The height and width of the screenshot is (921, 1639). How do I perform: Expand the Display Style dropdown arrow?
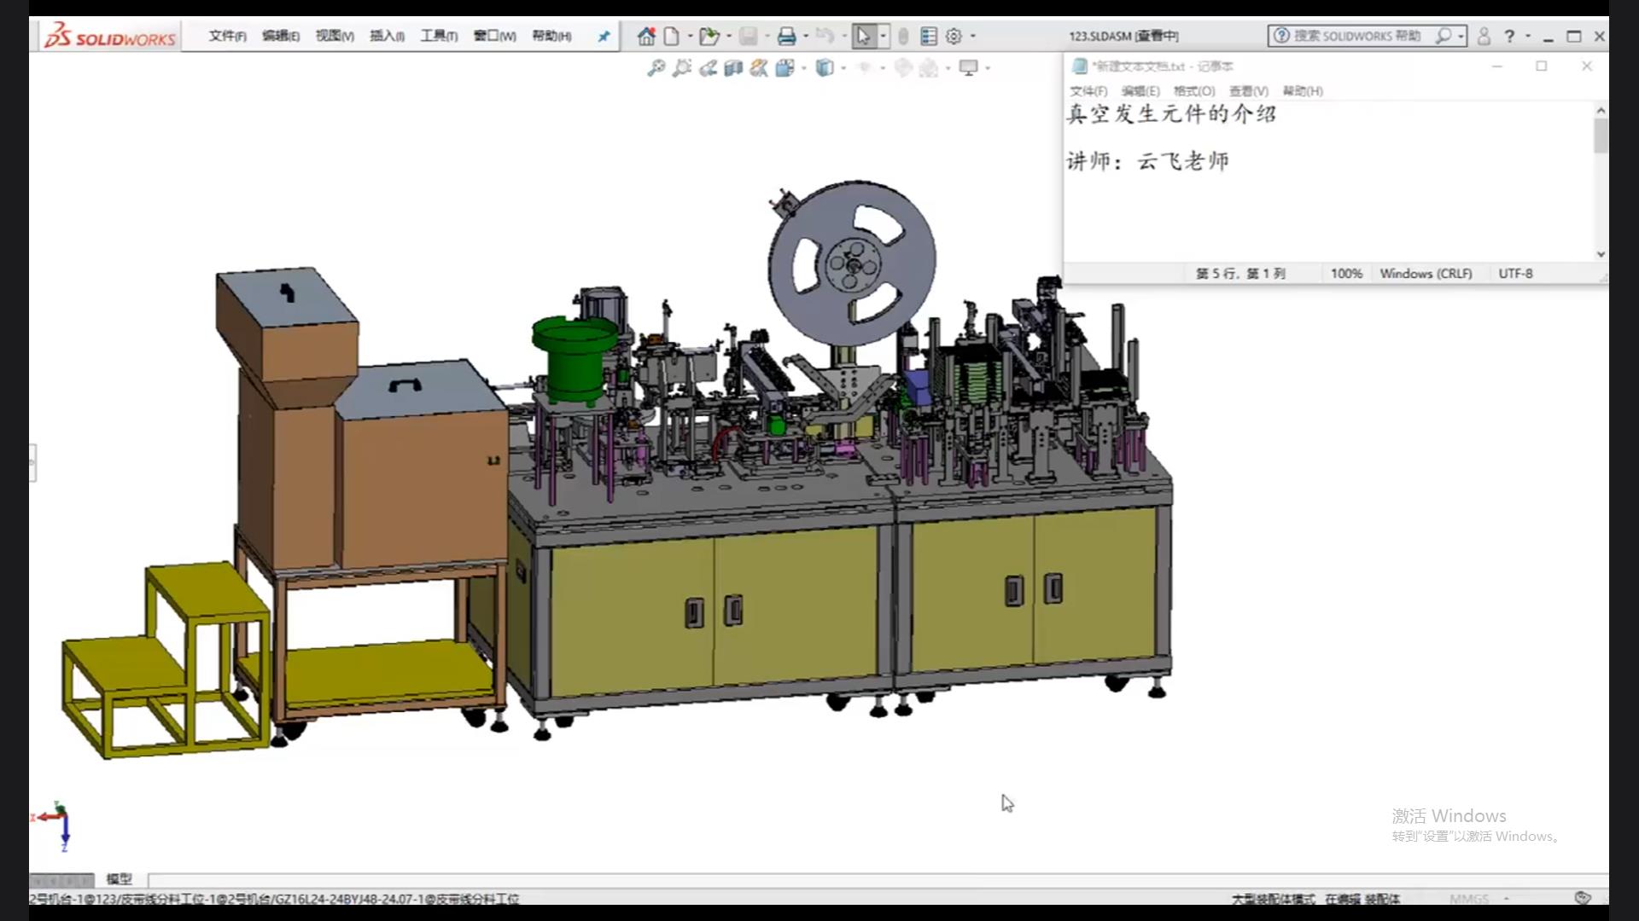[x=843, y=68]
